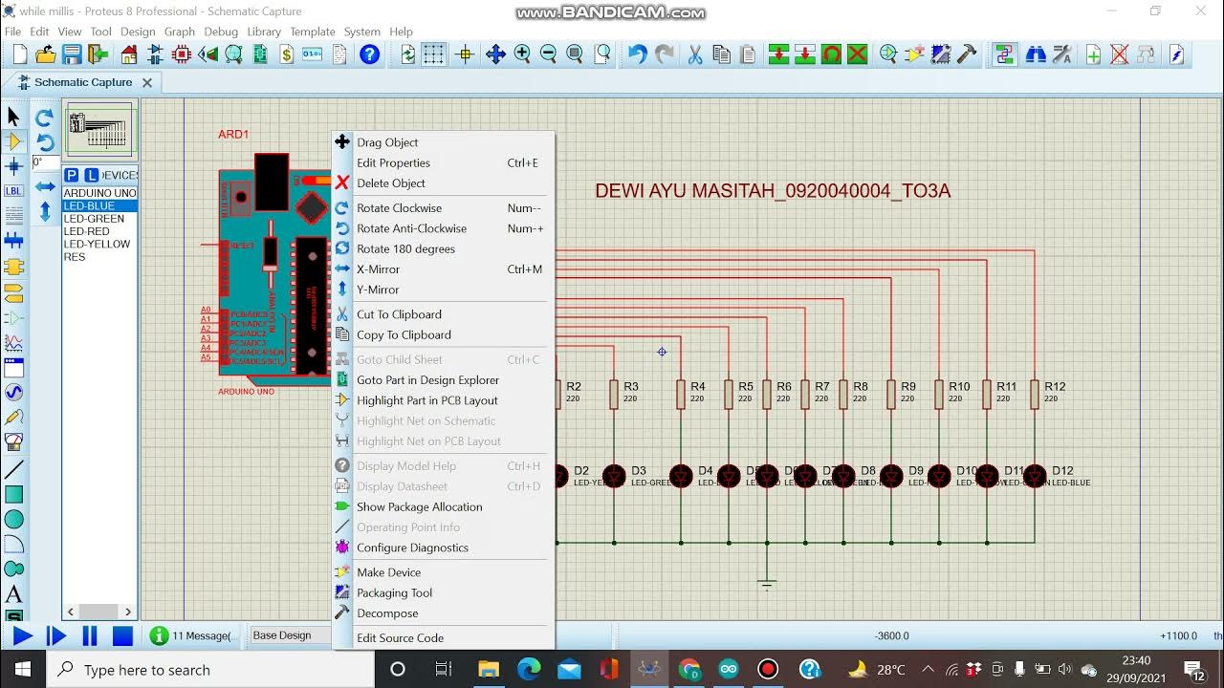Click the P pick devices button
Screen dimensions: 1224x688
coord(71,175)
